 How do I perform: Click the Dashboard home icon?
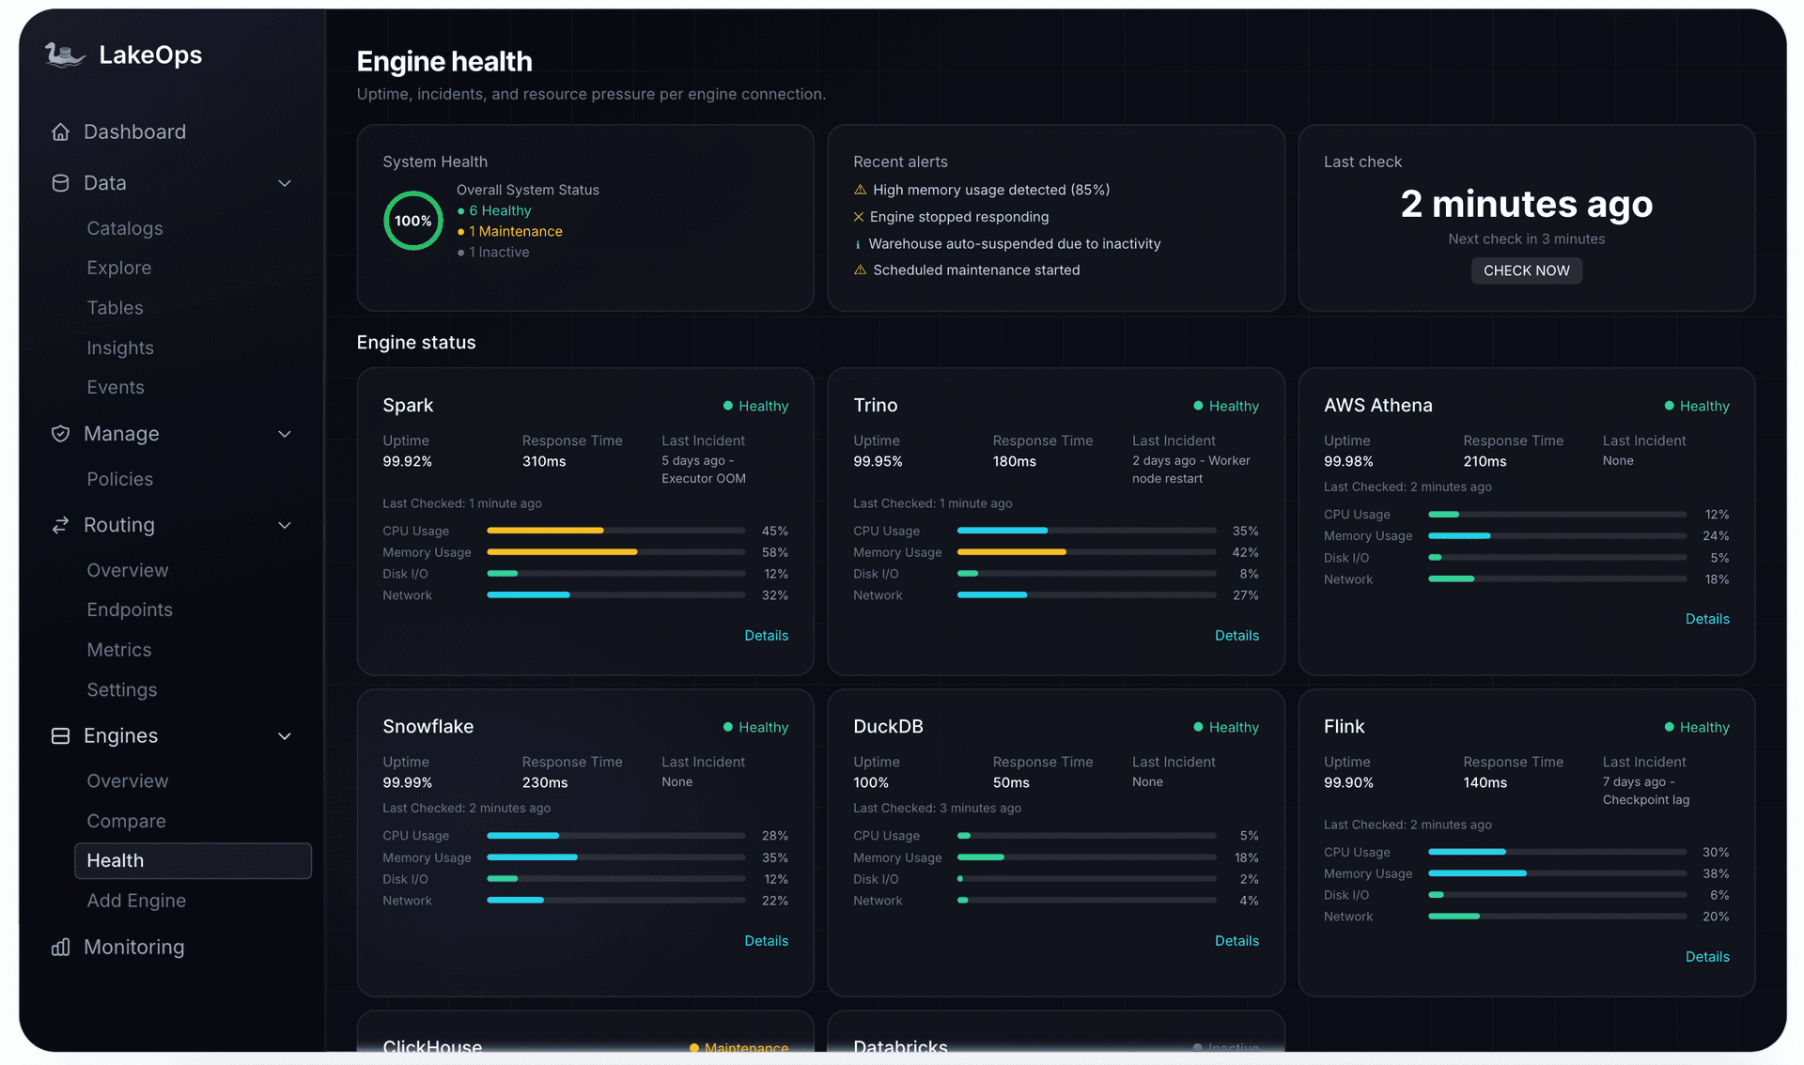(x=61, y=132)
